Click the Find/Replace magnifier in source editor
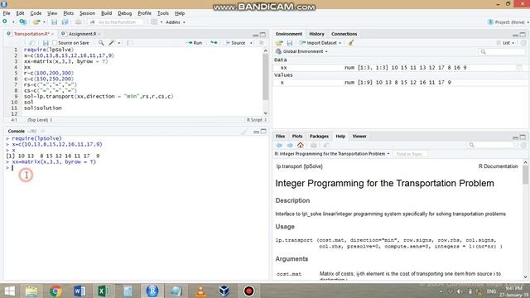Image resolution: width=530 pixels, height=298 pixels. click(x=101, y=43)
